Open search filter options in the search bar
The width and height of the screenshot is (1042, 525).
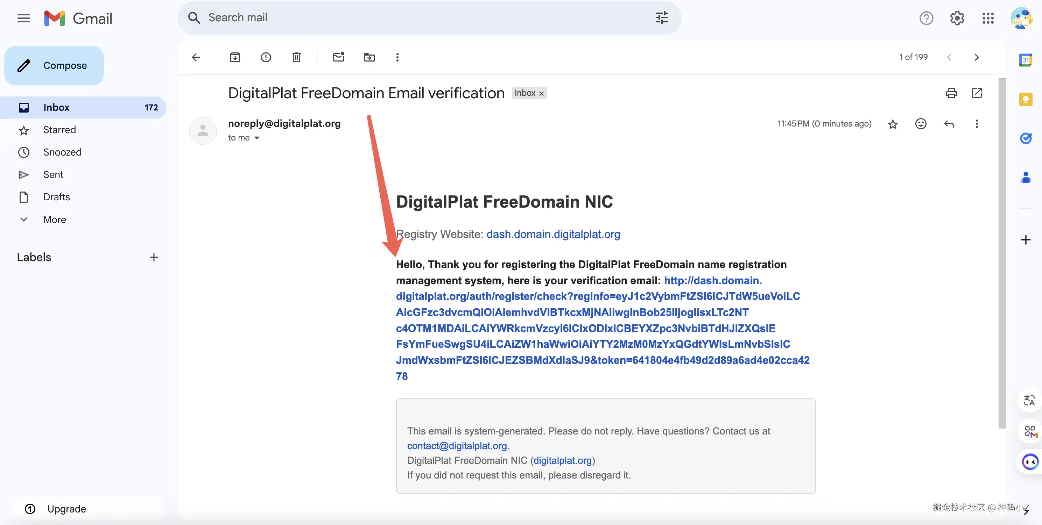pyautogui.click(x=662, y=18)
